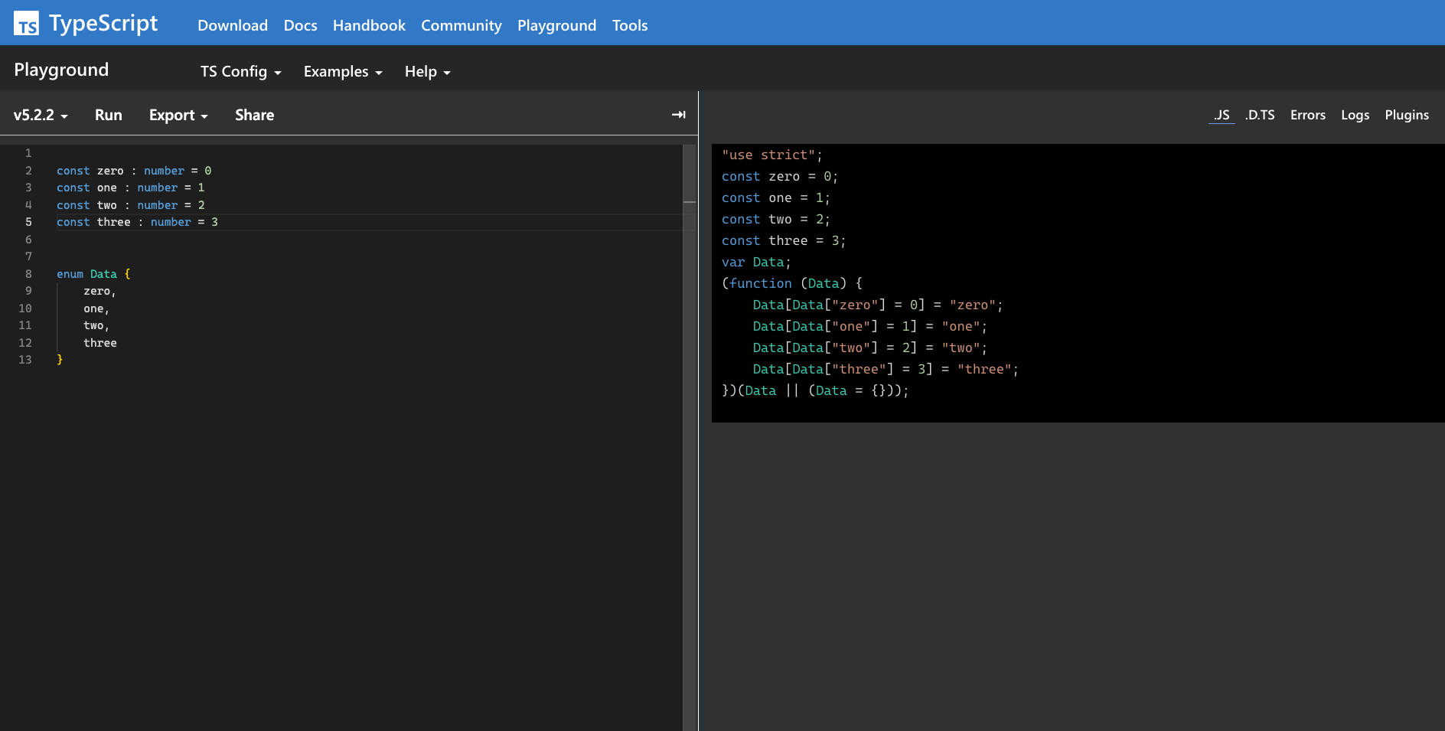Click 'const two : number = 2' line
This screenshot has width=1445, height=731.
click(130, 205)
